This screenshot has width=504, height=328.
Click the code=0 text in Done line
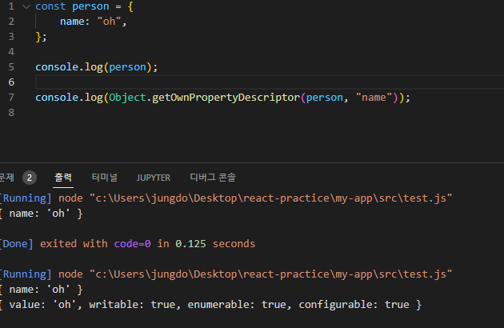point(133,244)
